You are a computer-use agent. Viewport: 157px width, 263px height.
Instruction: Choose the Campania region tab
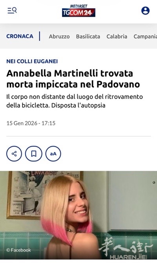click(145, 36)
